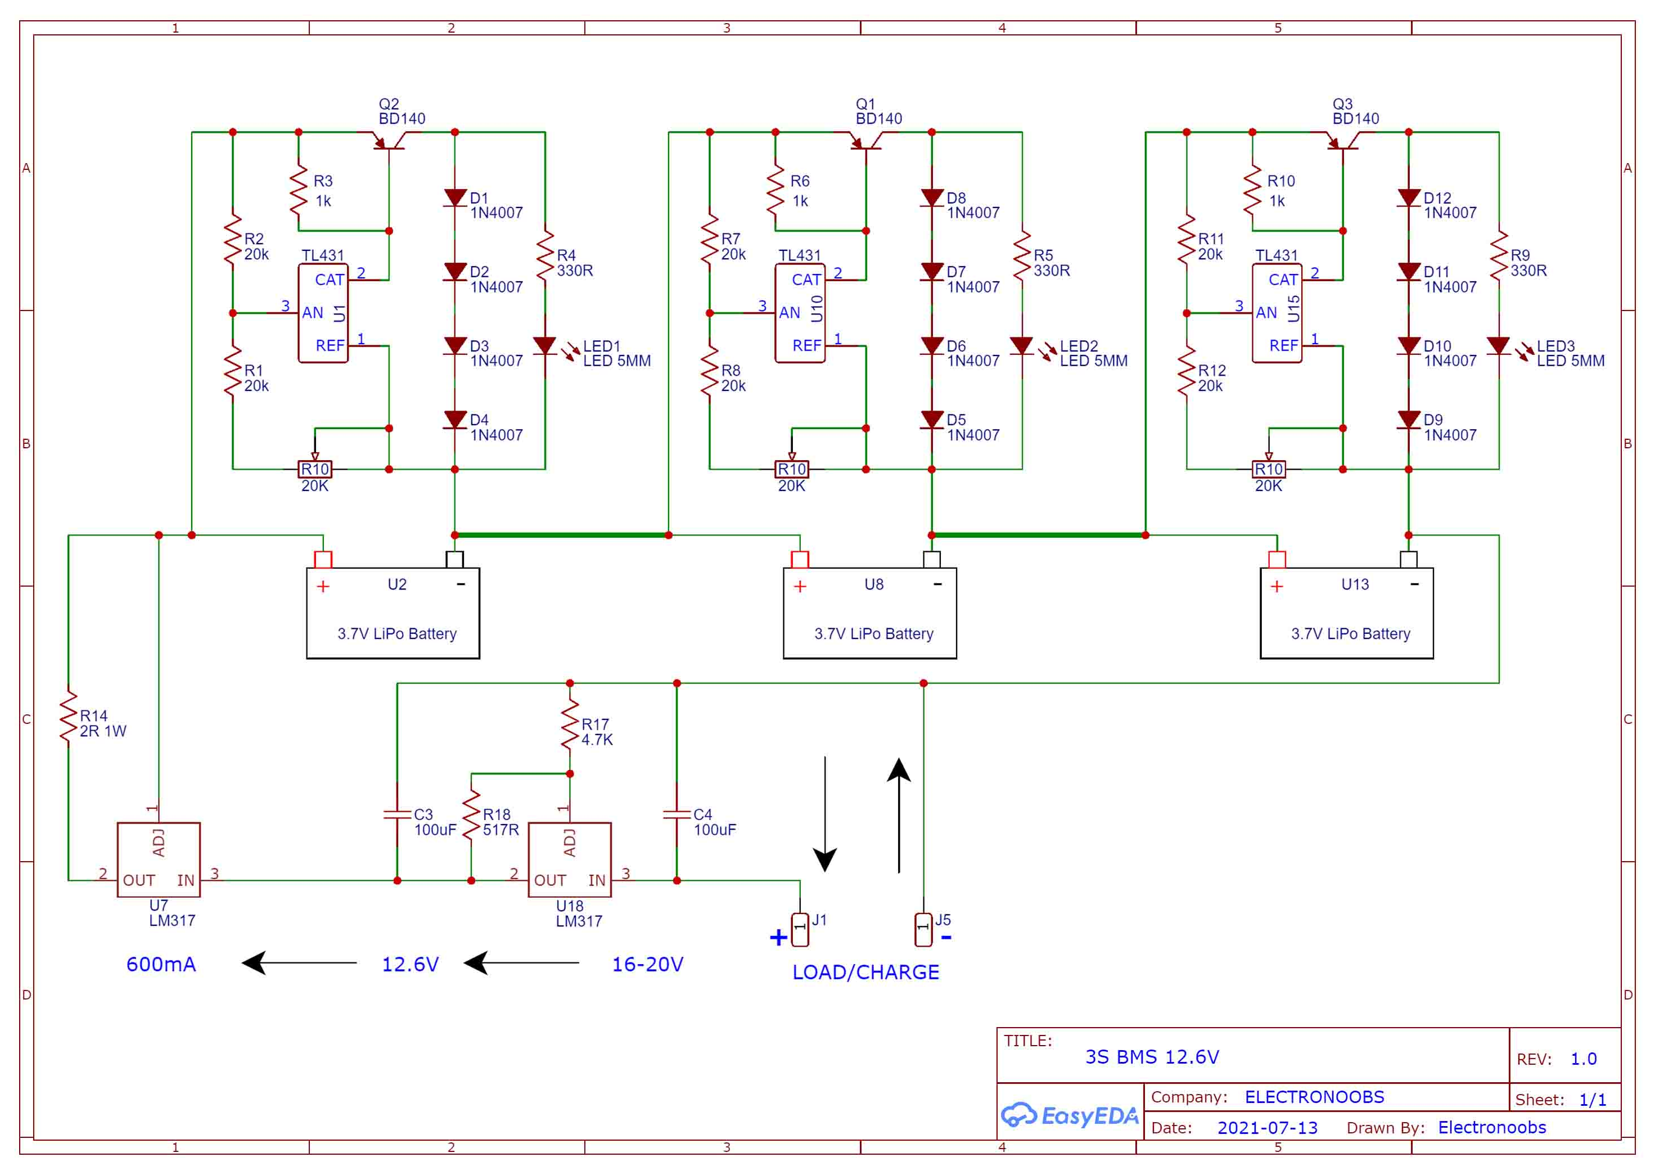Click the ELECTRONOOBS company name
The height and width of the screenshot is (1175, 1655).
pos(1314,1097)
